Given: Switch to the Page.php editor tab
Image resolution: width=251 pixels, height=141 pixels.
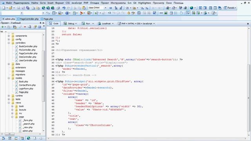Looking at the screenshot, I should point(47,19).
